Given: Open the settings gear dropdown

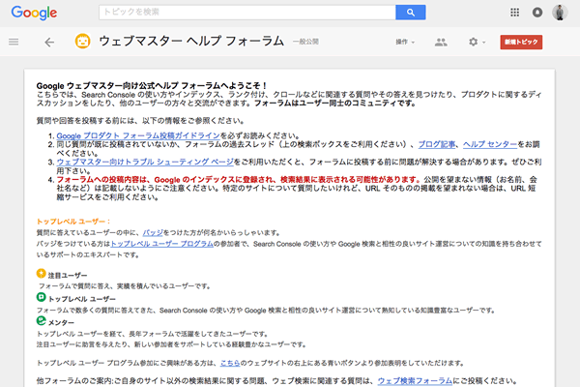Looking at the screenshot, I should 476,43.
